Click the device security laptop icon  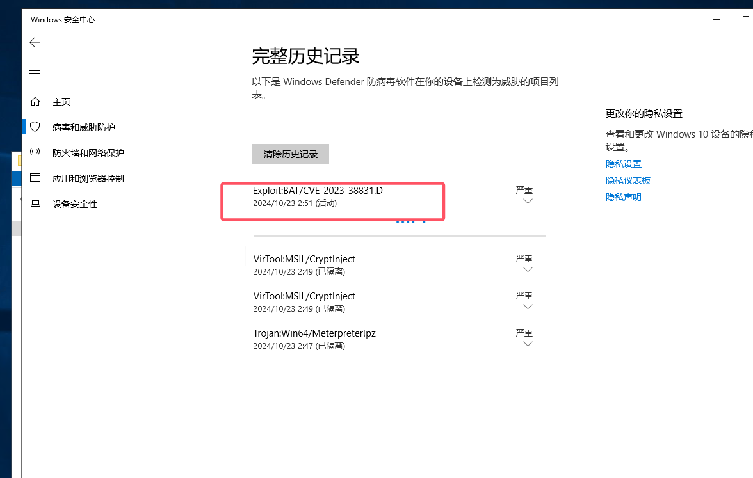pos(35,203)
